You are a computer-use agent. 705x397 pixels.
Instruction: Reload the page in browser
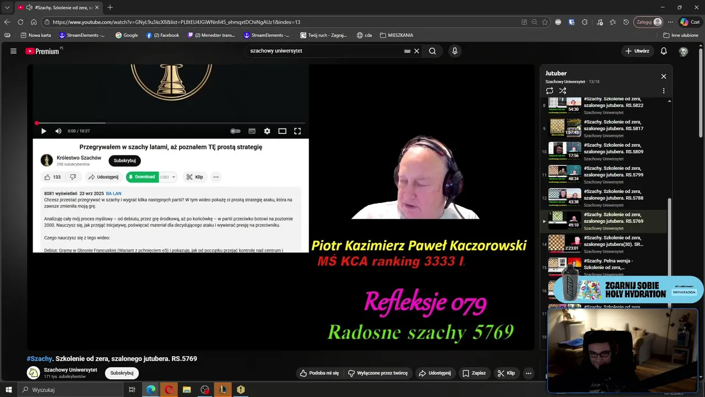[x=20, y=22]
